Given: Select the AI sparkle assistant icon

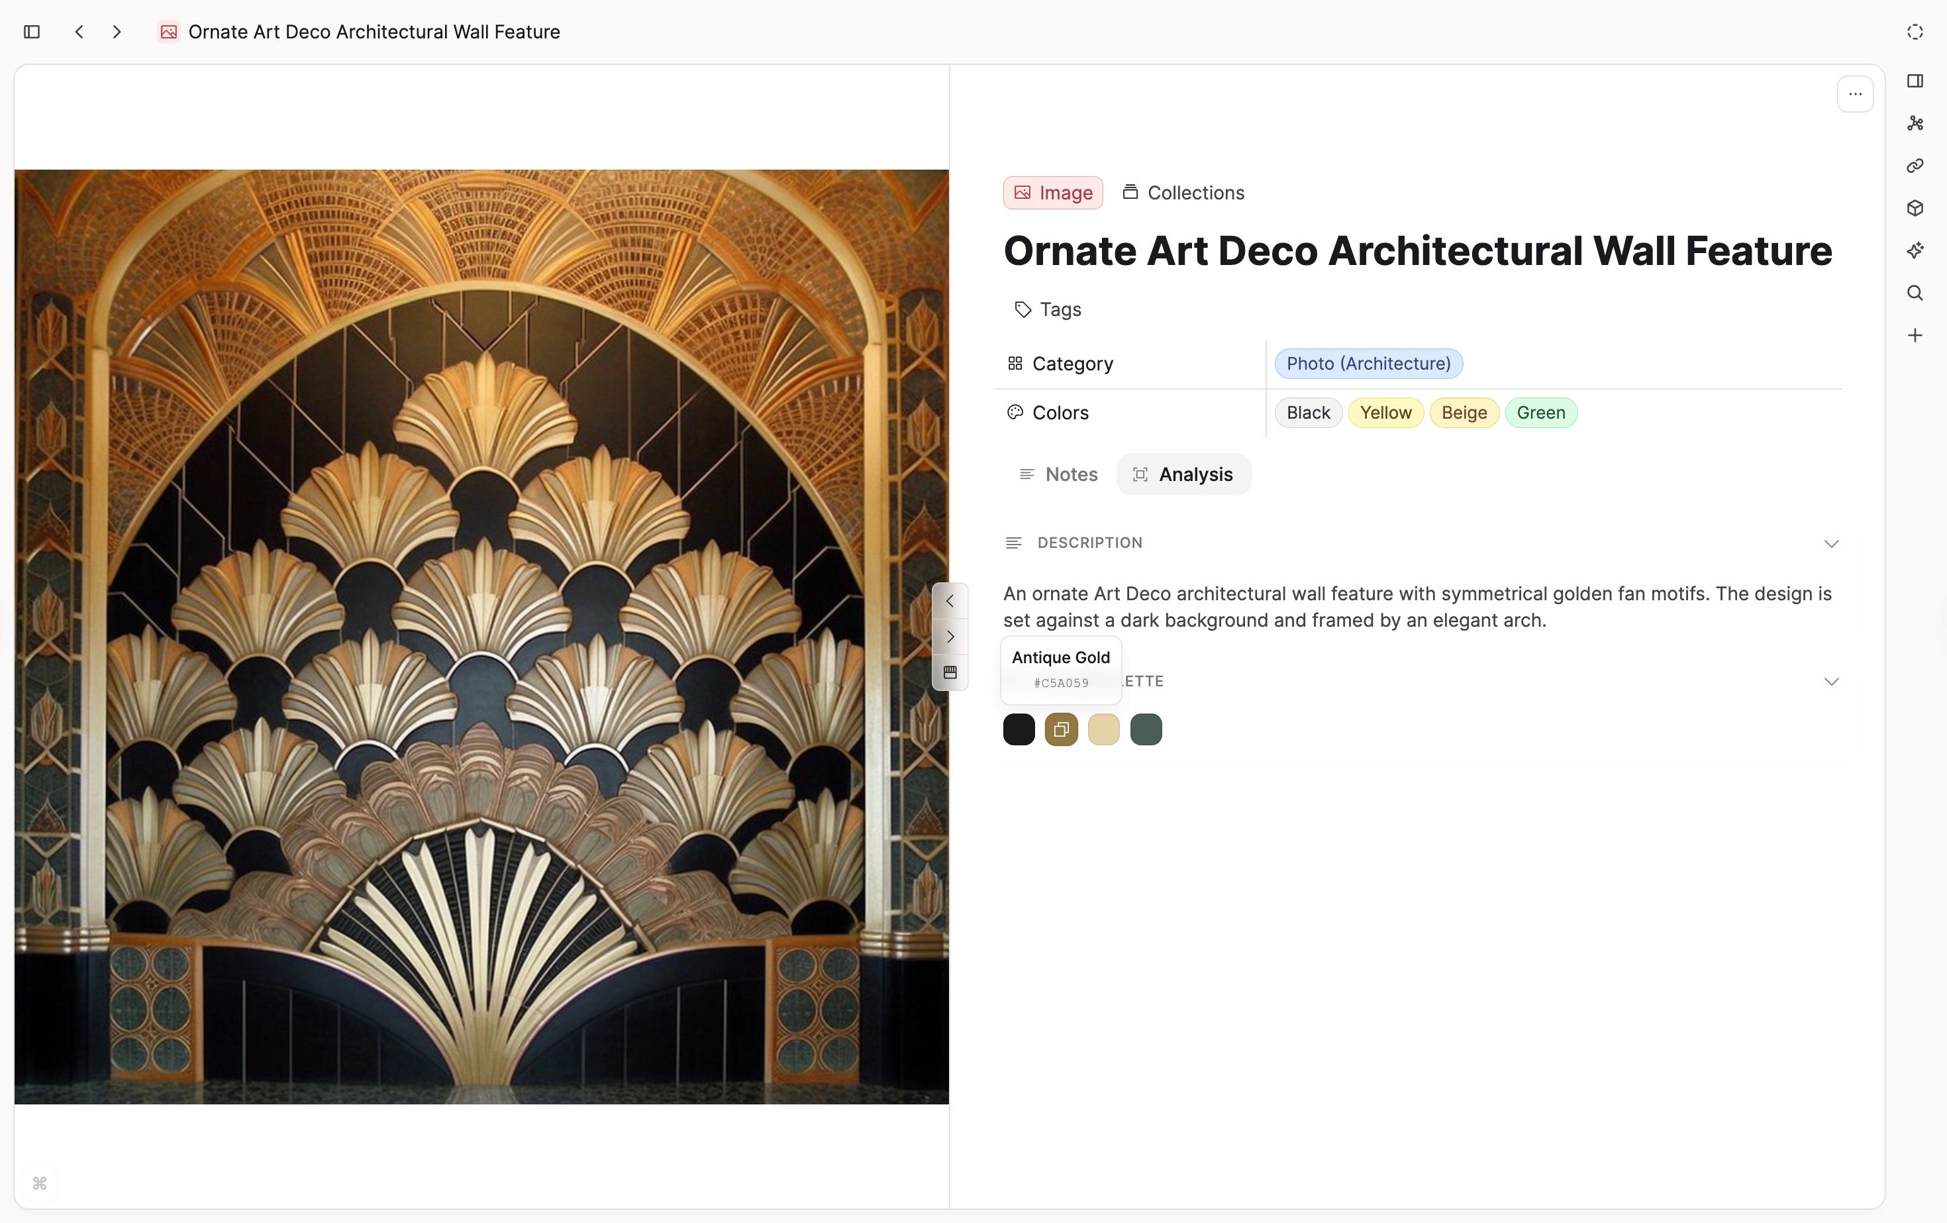Looking at the screenshot, I should [1915, 250].
